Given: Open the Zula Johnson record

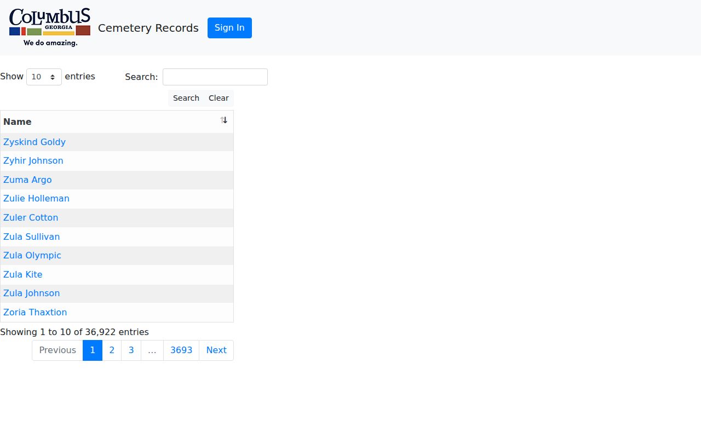Looking at the screenshot, I should click(x=32, y=293).
